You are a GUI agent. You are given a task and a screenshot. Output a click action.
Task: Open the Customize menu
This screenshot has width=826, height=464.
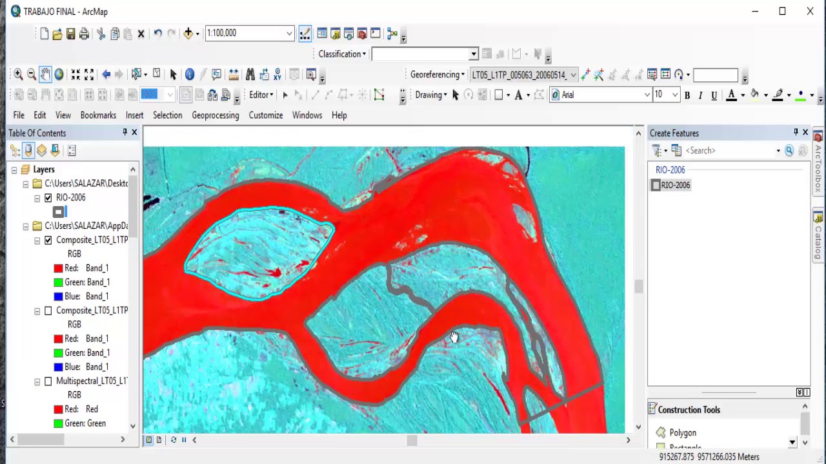266,115
